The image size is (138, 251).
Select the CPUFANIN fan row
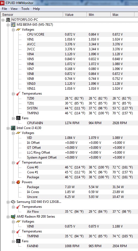[x=82, y=123]
